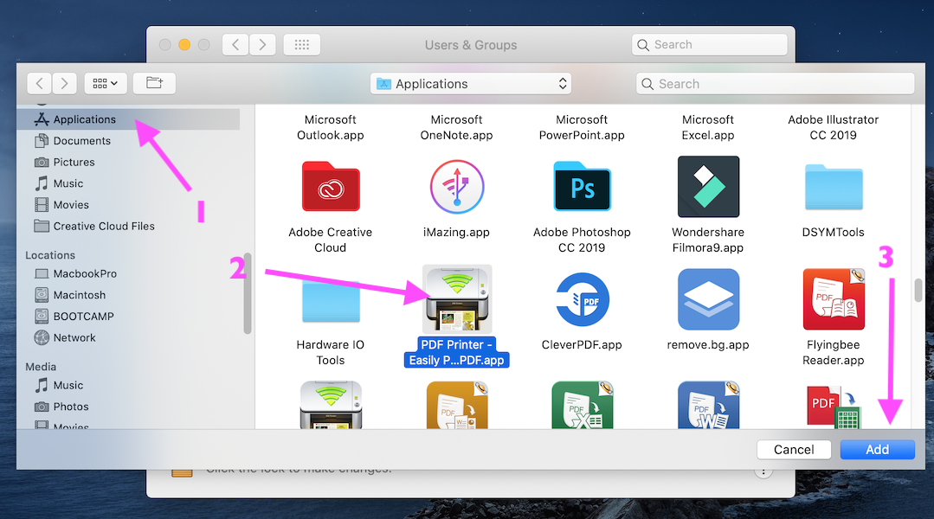This screenshot has width=934, height=519.
Task: Select Adobe Illustrator CC 2019 label
Action: pyautogui.click(x=834, y=127)
